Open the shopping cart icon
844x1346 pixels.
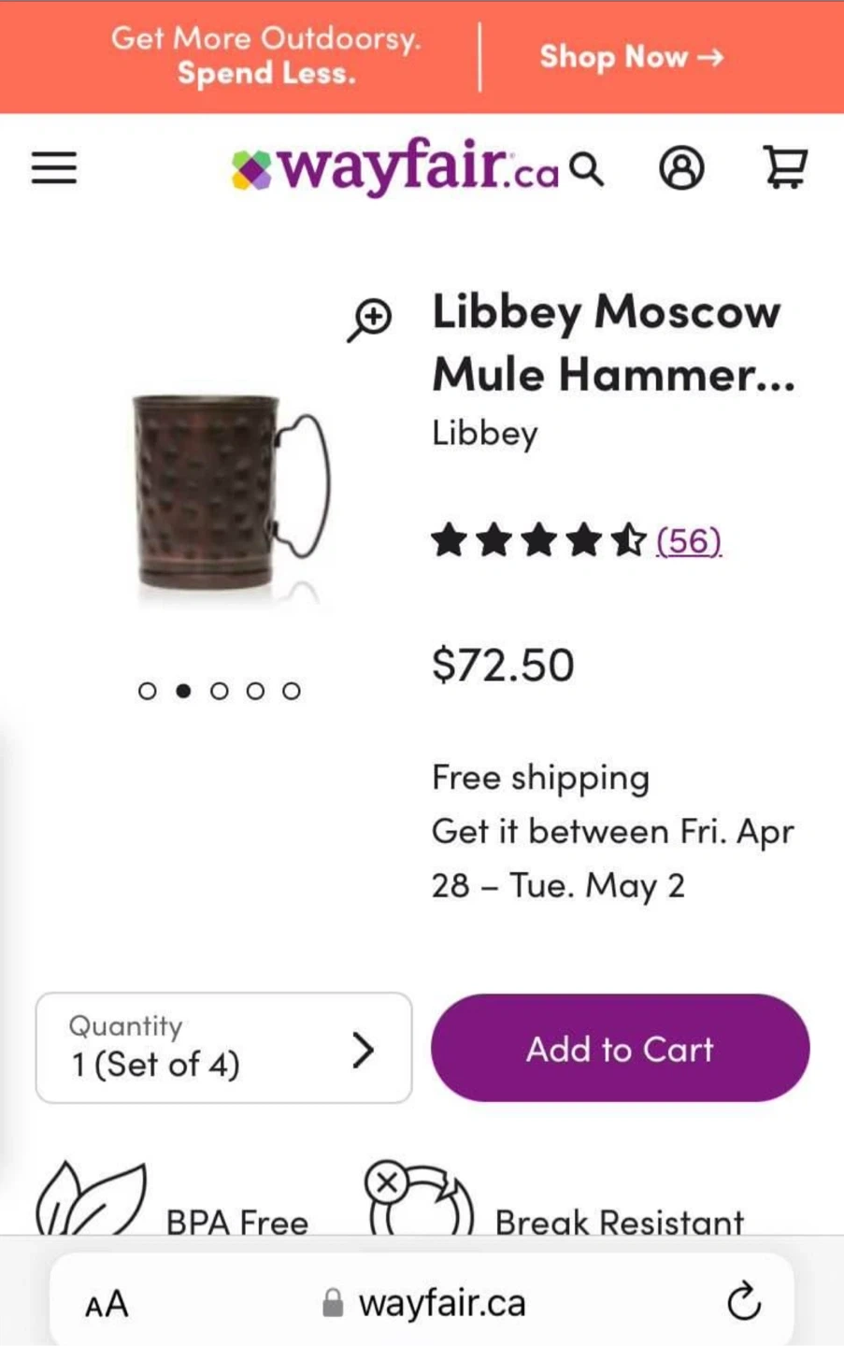coord(784,168)
